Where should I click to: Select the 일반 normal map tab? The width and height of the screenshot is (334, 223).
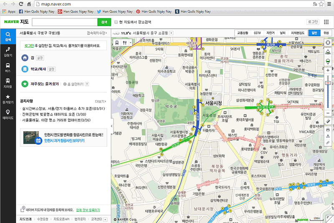[313, 33]
